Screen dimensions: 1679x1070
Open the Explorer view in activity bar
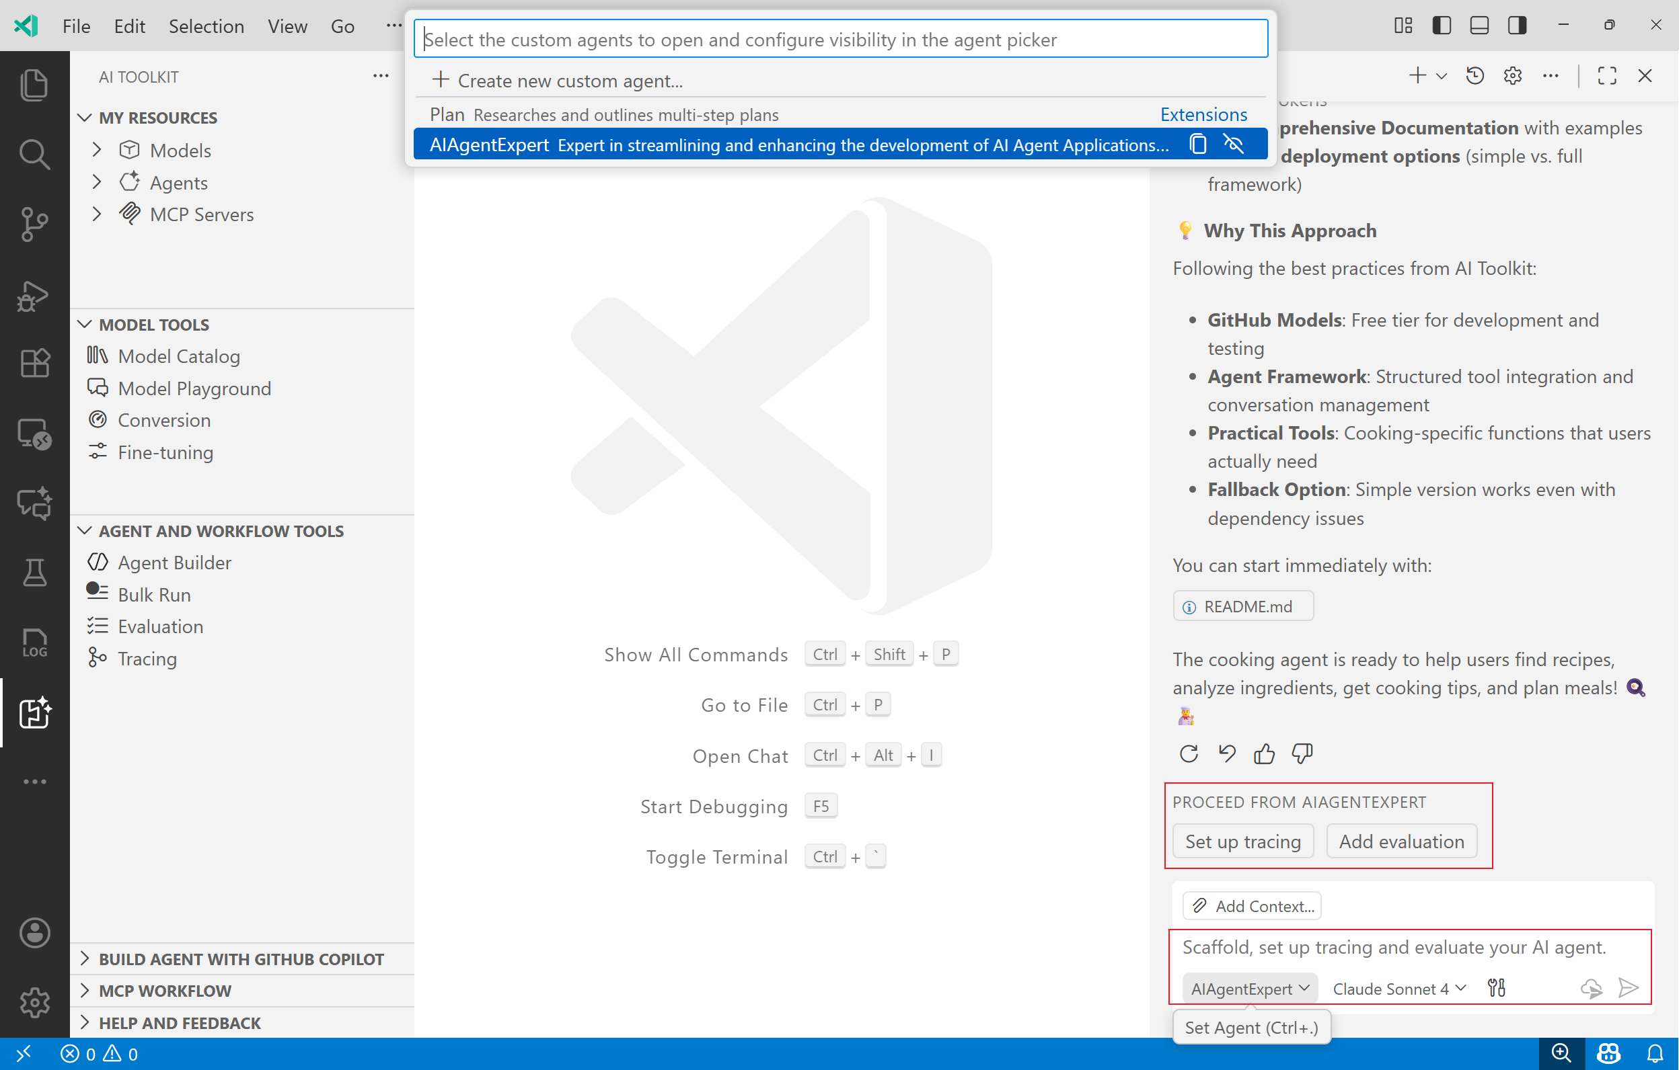tap(34, 84)
